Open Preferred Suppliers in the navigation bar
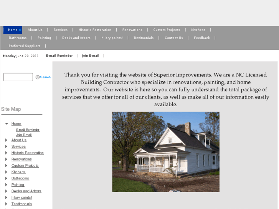The width and height of the screenshot is (279, 209). 25,46
